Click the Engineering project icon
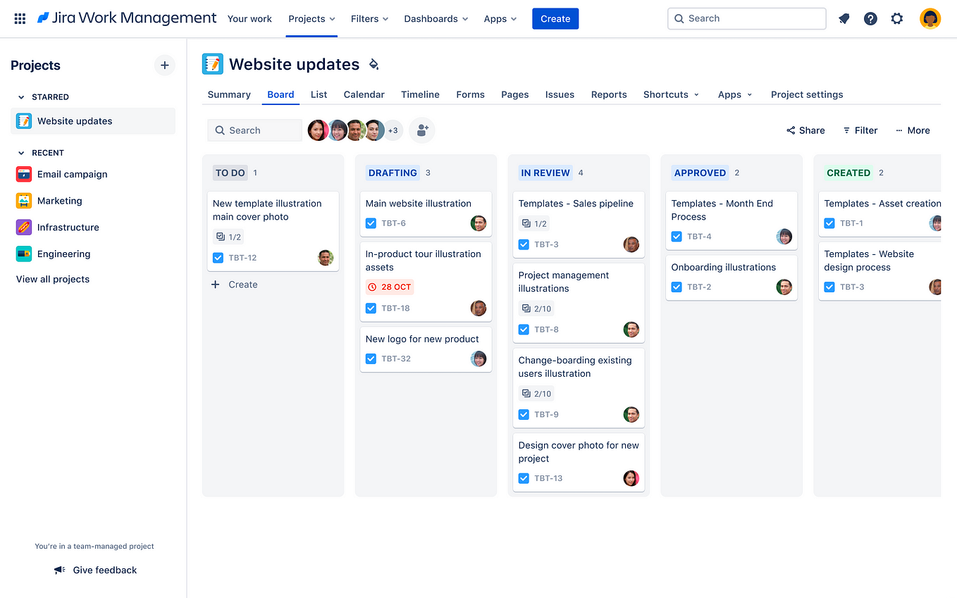 (24, 254)
